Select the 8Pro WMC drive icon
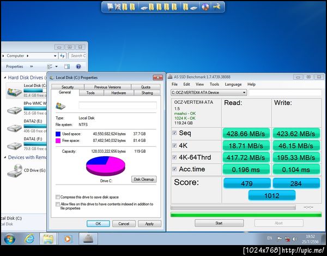 pos(14,109)
